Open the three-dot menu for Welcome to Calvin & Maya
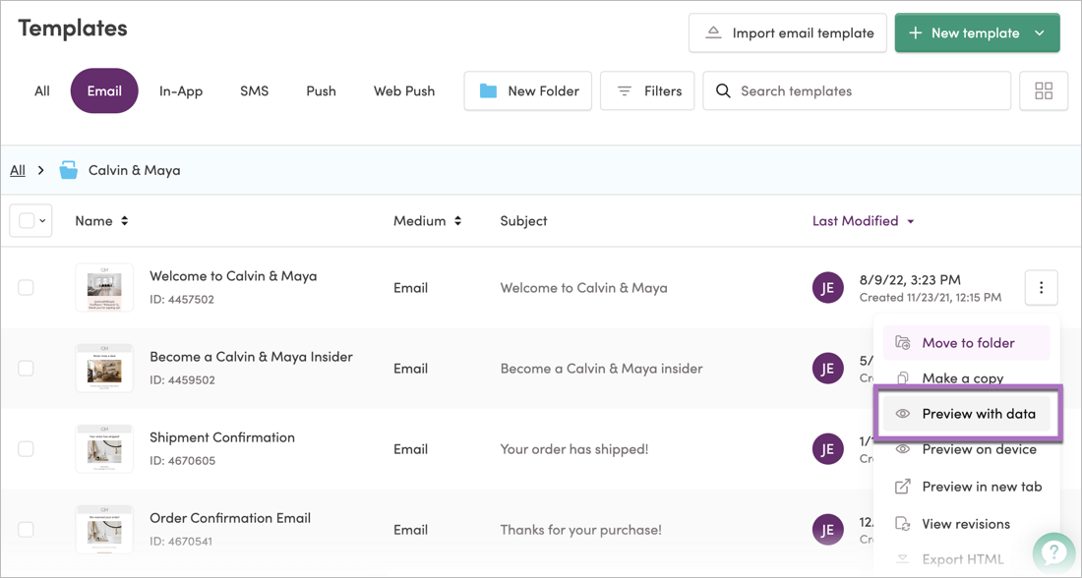Image resolution: width=1082 pixels, height=578 pixels. pyautogui.click(x=1042, y=288)
